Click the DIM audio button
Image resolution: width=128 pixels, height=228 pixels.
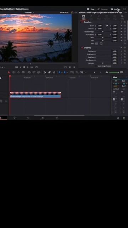(x=122, y=72)
